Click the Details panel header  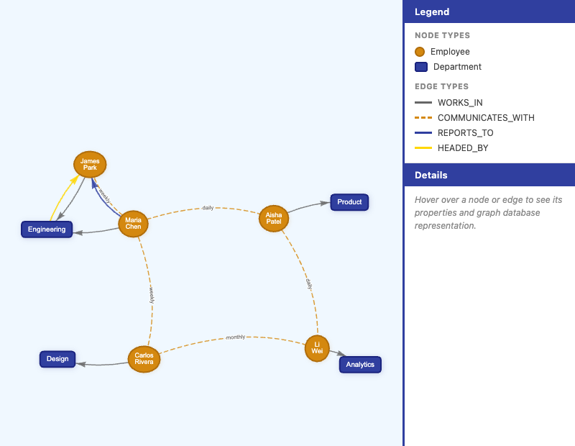point(489,175)
